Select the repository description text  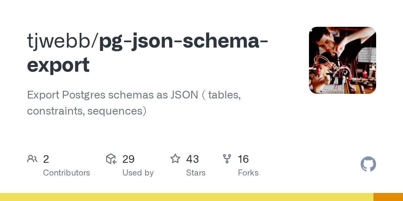click(134, 103)
